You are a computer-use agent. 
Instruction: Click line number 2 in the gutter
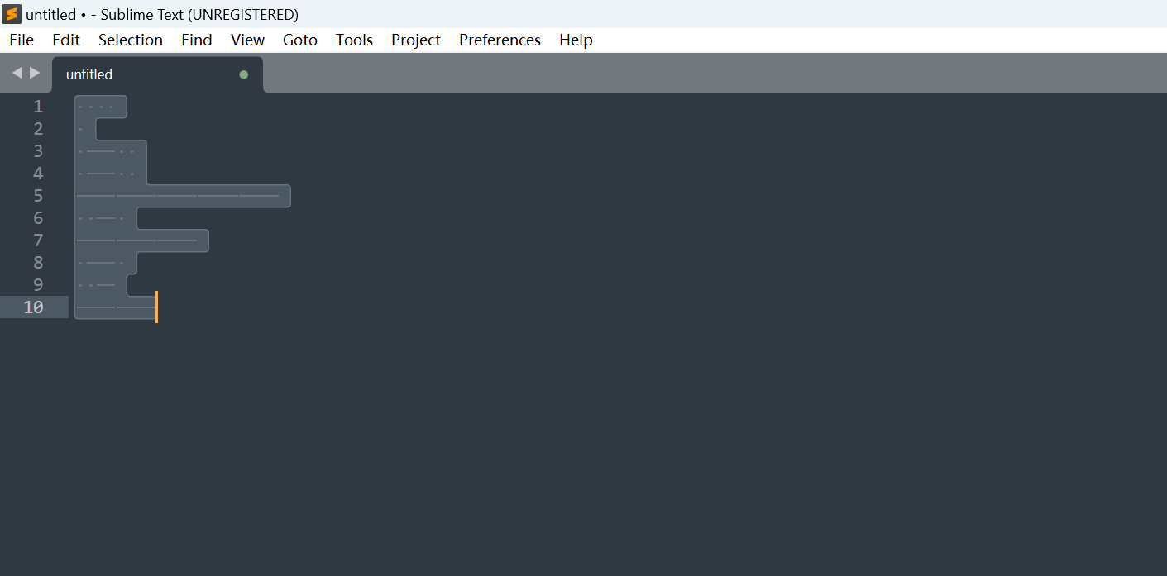pyautogui.click(x=38, y=129)
